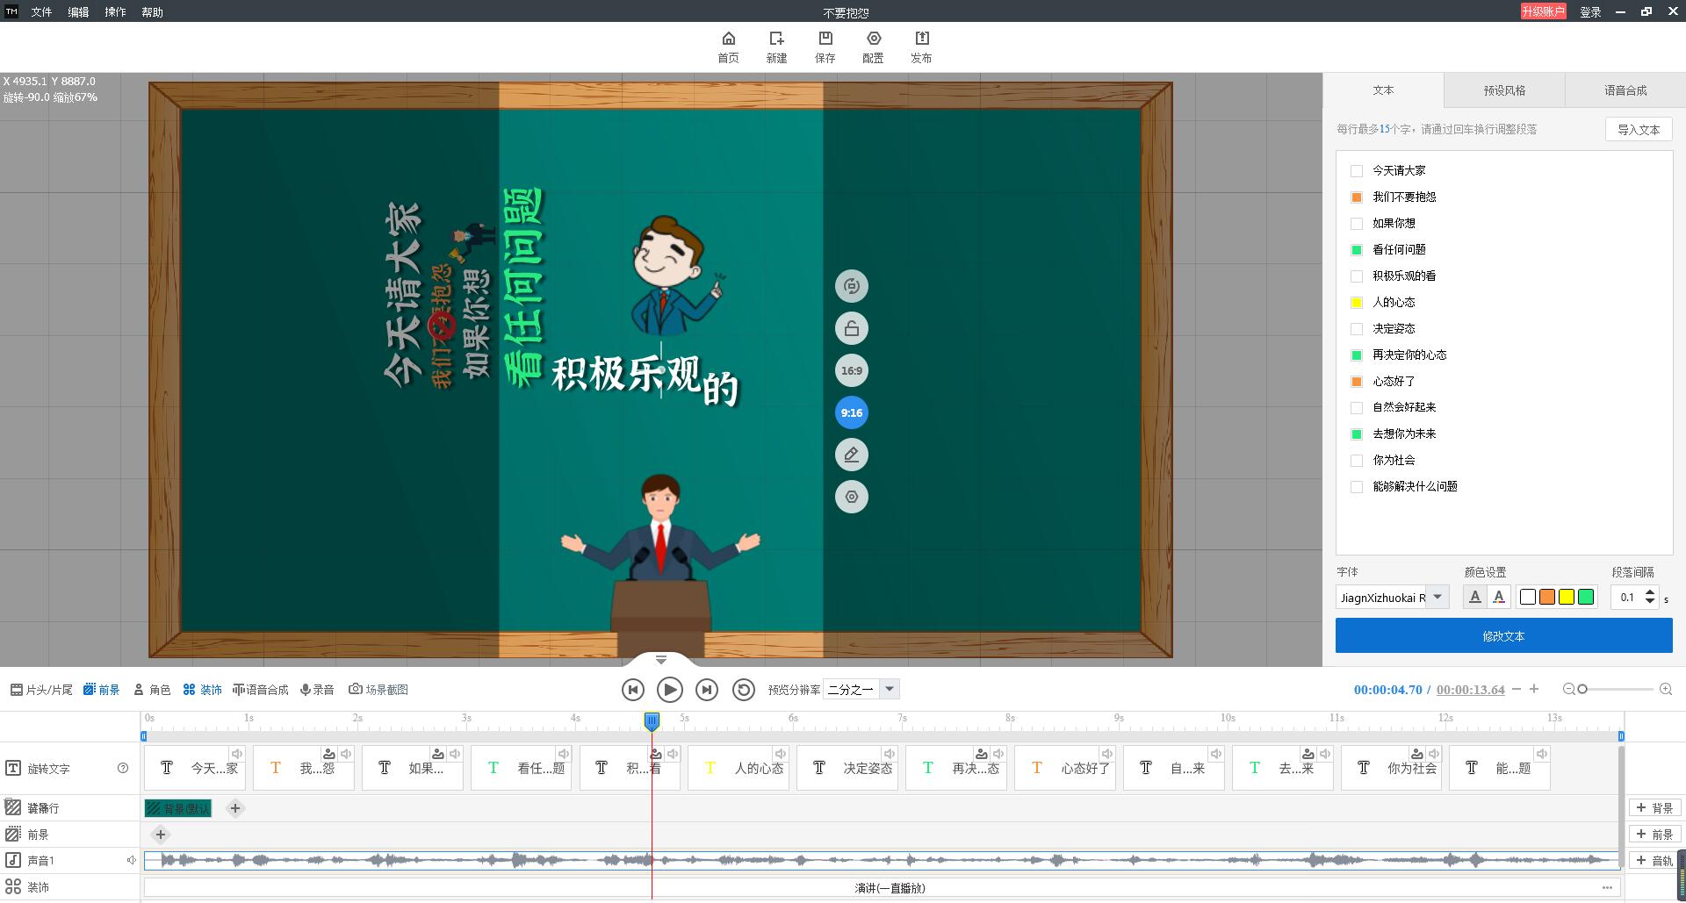Toggle color box for 能够解决什么问题
Image resolution: width=1686 pixels, height=903 pixels.
coord(1357,487)
